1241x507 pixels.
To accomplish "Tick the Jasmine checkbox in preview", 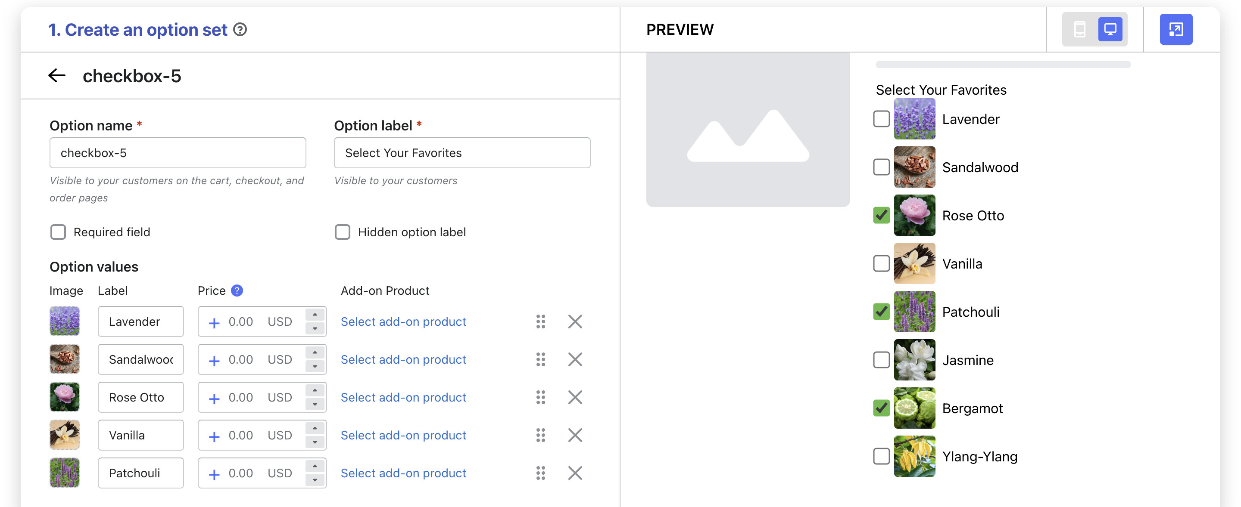I will 881,360.
